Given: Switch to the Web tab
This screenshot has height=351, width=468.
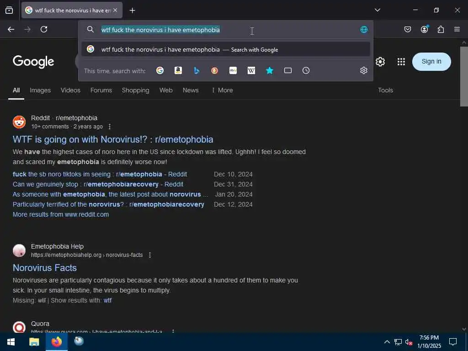Looking at the screenshot, I should pos(166,90).
